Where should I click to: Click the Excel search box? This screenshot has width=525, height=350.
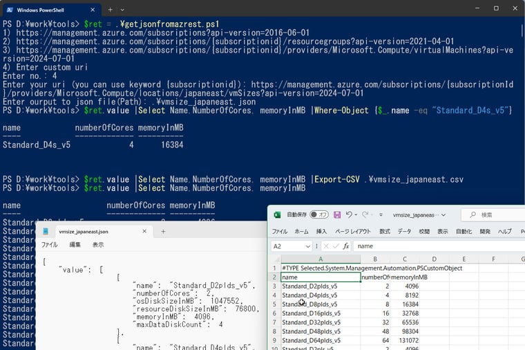point(493,215)
